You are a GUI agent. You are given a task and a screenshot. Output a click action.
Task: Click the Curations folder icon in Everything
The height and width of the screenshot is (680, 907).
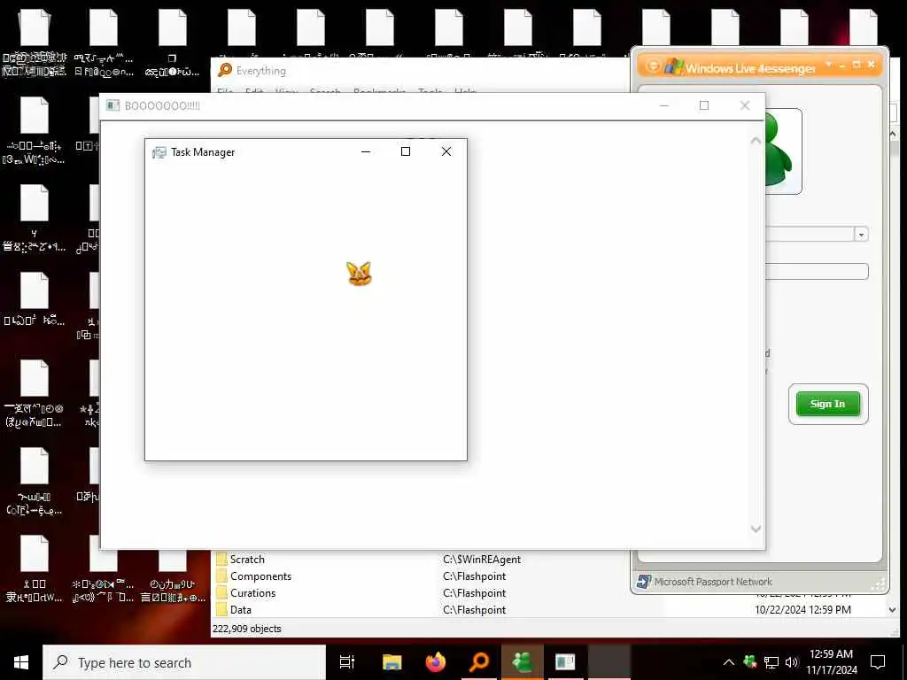point(221,592)
